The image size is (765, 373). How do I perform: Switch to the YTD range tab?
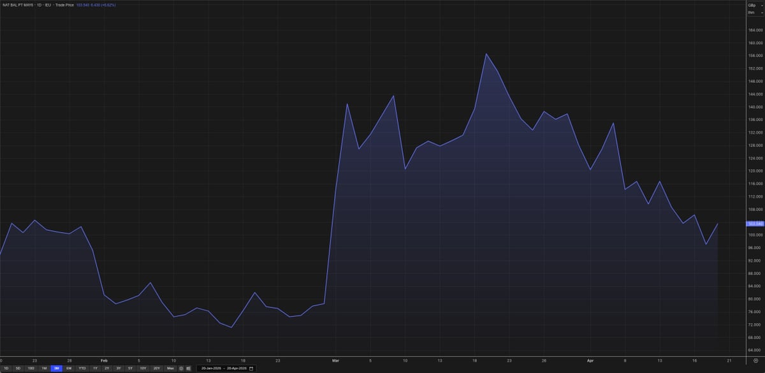(x=82, y=368)
